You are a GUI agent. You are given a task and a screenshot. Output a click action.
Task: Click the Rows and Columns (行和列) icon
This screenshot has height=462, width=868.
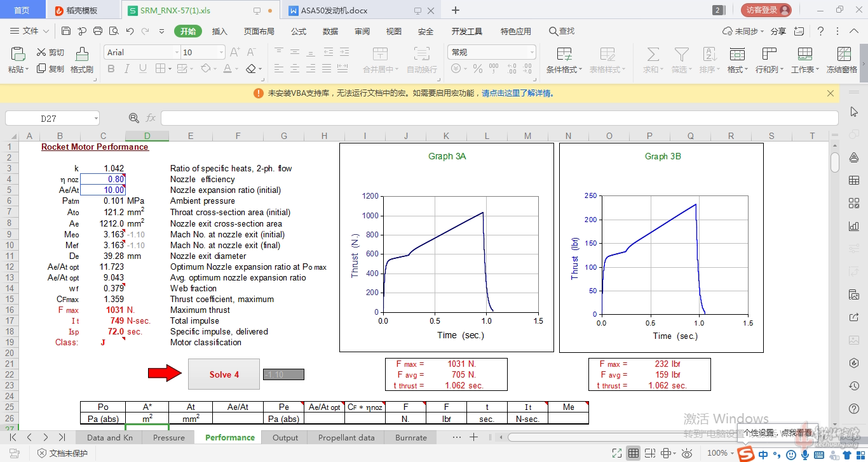point(770,60)
